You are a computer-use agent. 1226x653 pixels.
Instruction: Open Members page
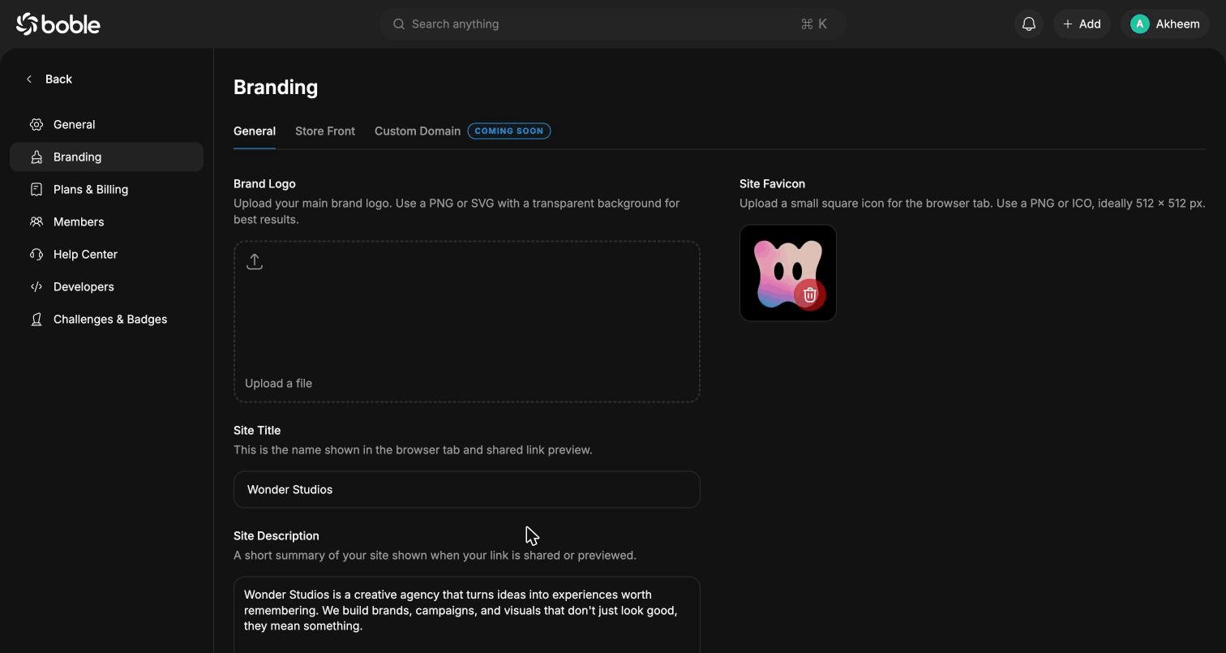tap(106, 221)
